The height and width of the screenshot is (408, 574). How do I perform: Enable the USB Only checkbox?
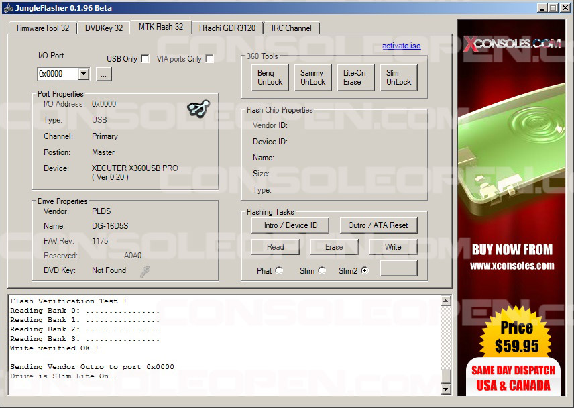(x=145, y=59)
